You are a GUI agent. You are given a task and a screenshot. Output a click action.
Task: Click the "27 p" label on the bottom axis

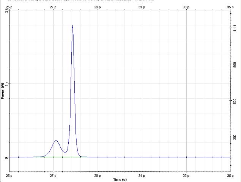click(53, 176)
